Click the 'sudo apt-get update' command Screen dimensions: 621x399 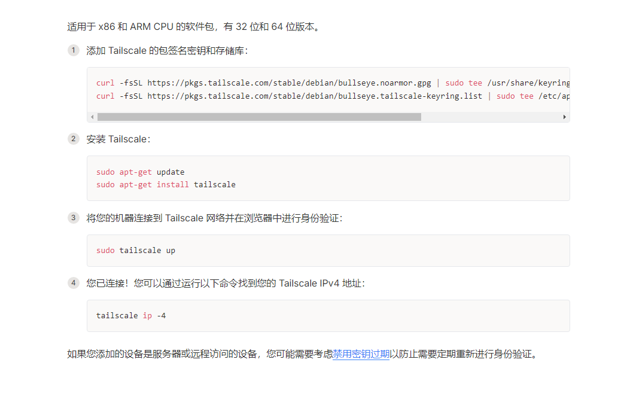click(140, 172)
